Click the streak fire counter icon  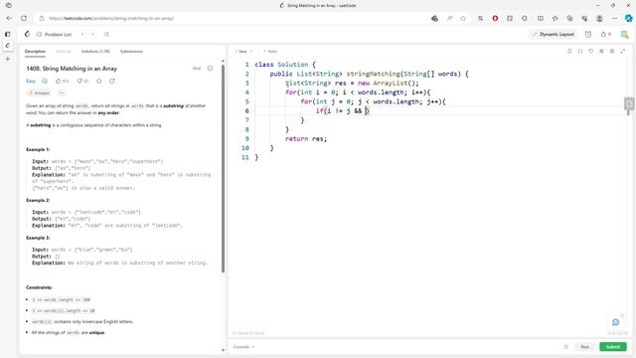(x=605, y=35)
